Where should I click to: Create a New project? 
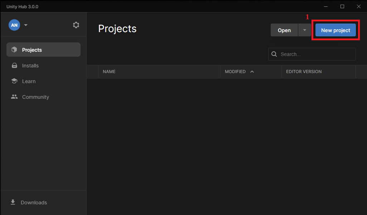[x=335, y=30]
